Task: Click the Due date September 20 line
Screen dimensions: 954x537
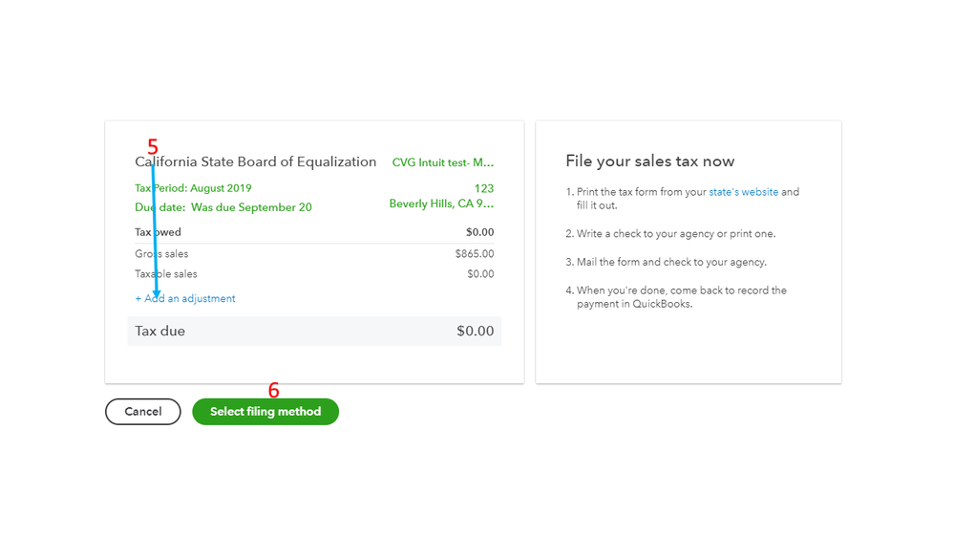Action: tap(223, 207)
